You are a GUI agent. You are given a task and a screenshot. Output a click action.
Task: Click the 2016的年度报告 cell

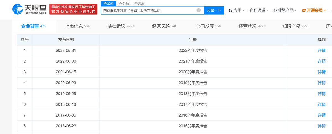coord(193,115)
